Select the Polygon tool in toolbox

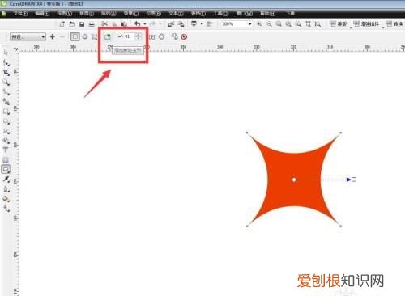(6, 131)
